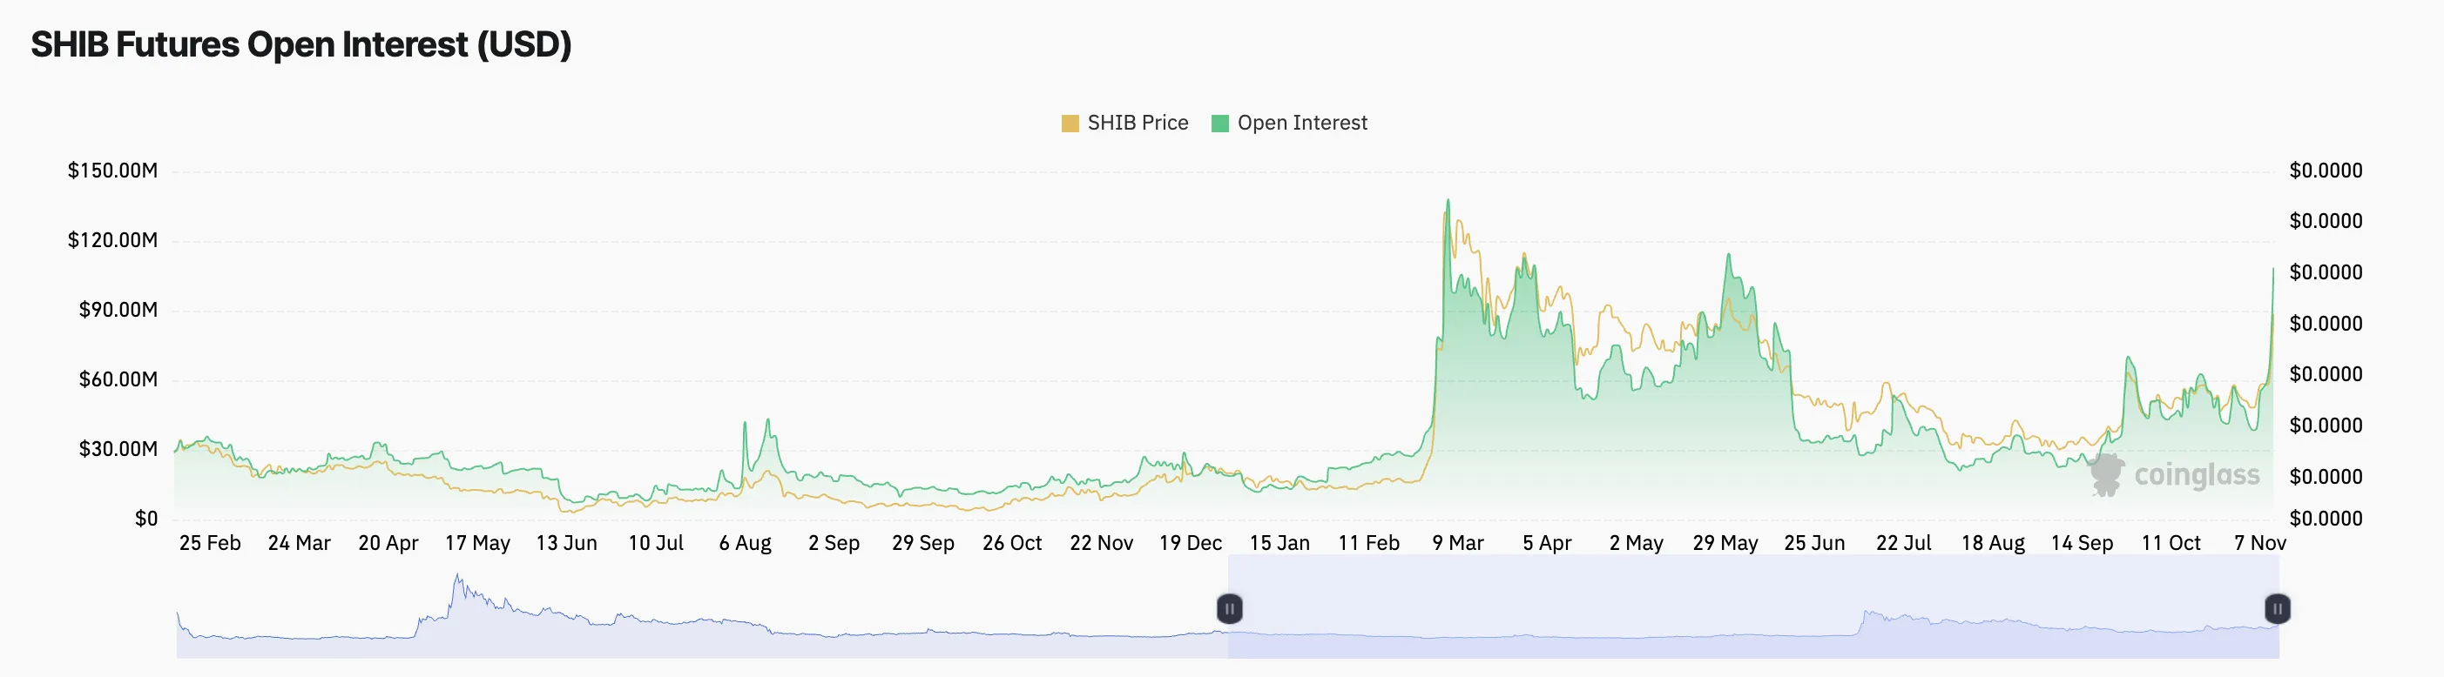Screen dimensions: 2444x677
Task: Click the 22 Nov date label
Action: tap(1102, 543)
